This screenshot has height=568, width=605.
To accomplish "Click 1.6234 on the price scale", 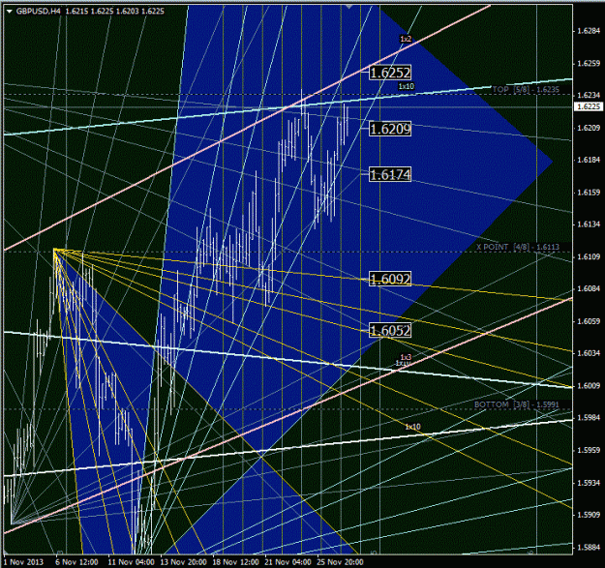I will tap(589, 95).
